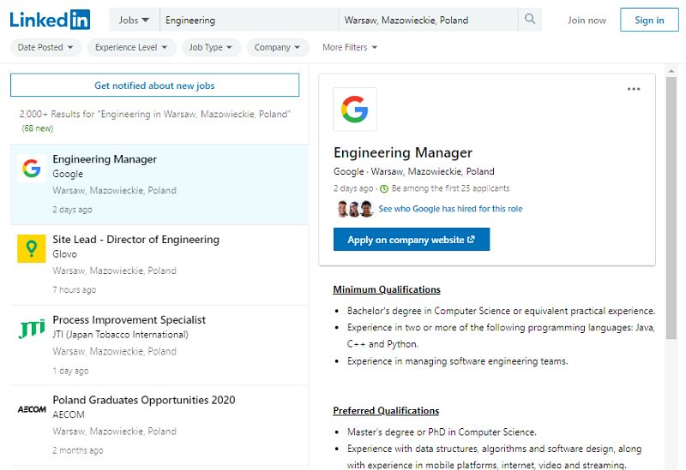Expand More Filters
The width and height of the screenshot is (686, 470).
(x=349, y=47)
